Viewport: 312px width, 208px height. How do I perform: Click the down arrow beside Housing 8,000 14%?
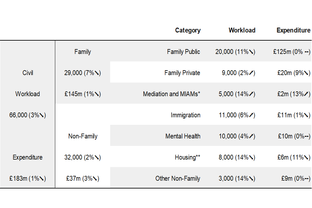252,158
